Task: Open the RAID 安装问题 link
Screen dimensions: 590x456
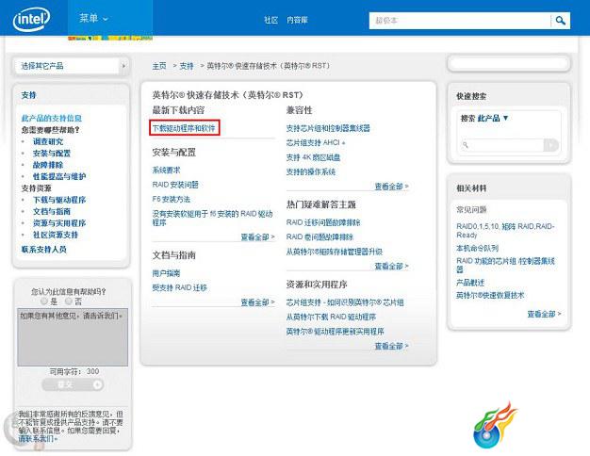Action: tap(175, 185)
